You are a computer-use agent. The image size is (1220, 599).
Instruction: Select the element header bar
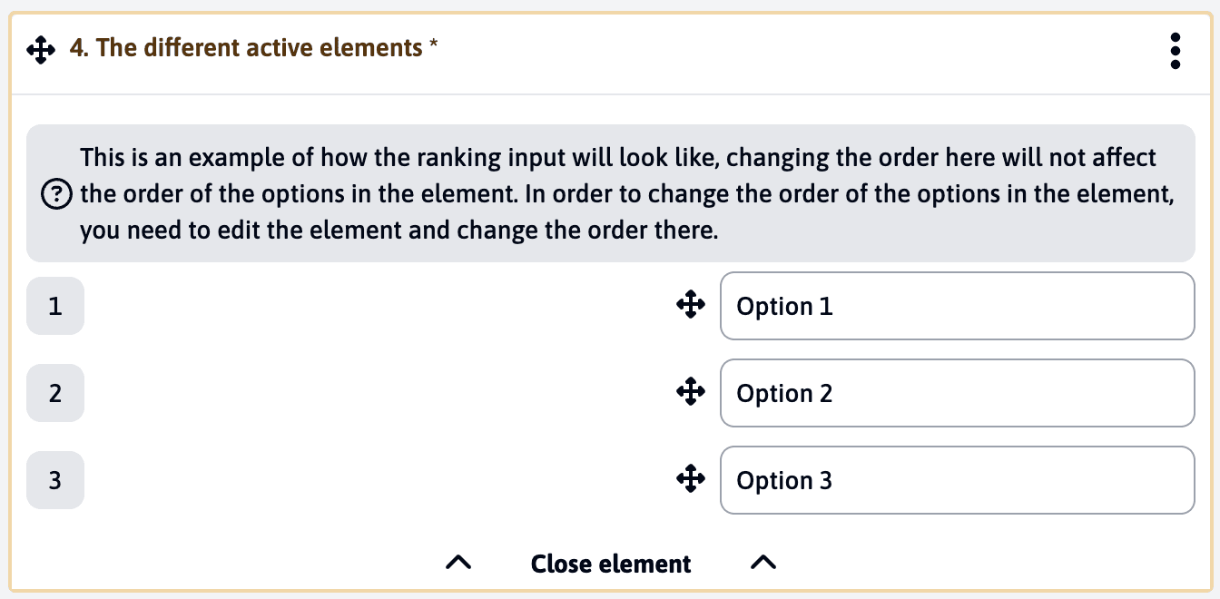point(610,48)
